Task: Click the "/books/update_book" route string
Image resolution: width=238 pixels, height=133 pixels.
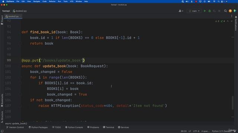Action: point(62,60)
